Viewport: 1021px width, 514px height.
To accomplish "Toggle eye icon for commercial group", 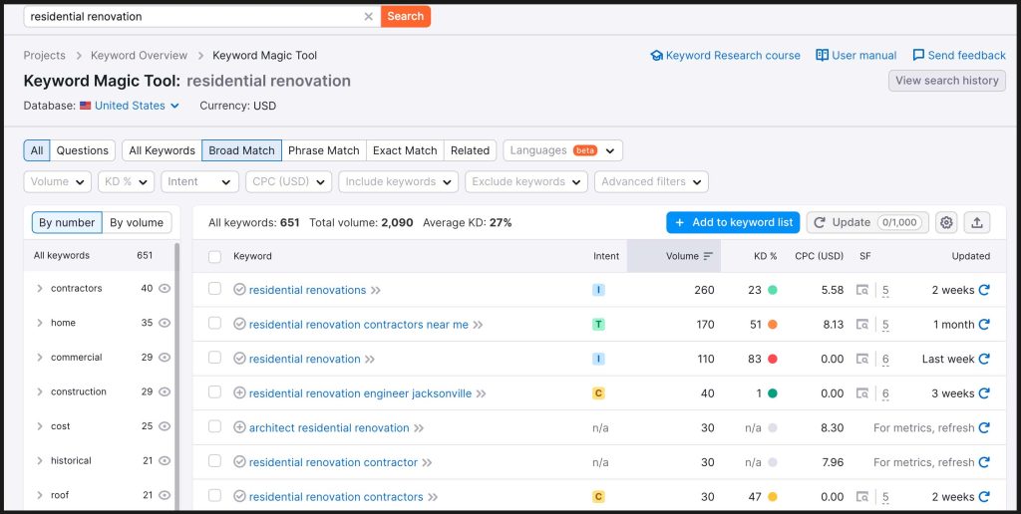I will [165, 358].
